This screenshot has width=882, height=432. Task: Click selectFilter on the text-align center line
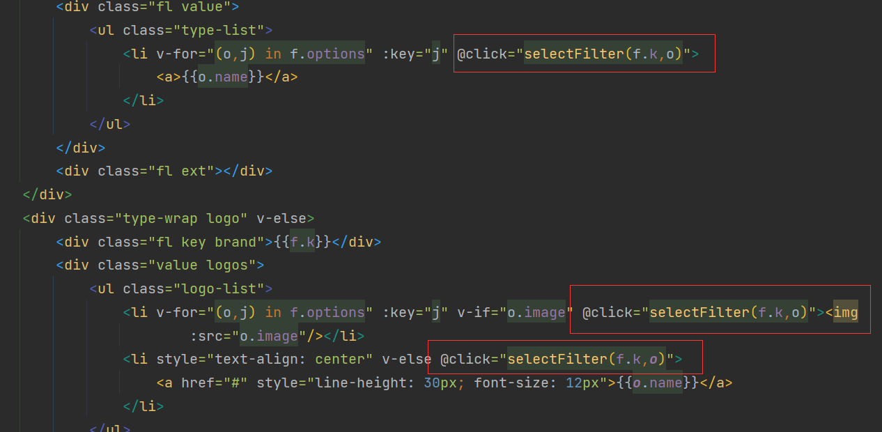(557, 360)
